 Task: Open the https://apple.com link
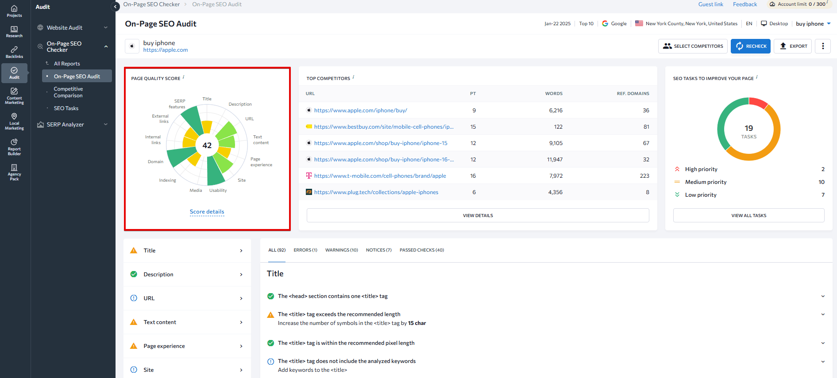(x=166, y=50)
